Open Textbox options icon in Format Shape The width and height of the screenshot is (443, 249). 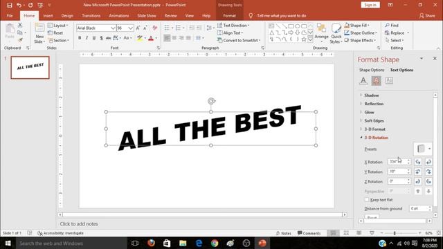point(389,81)
